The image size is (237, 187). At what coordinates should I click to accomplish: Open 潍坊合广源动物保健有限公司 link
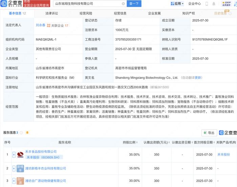point(45,181)
